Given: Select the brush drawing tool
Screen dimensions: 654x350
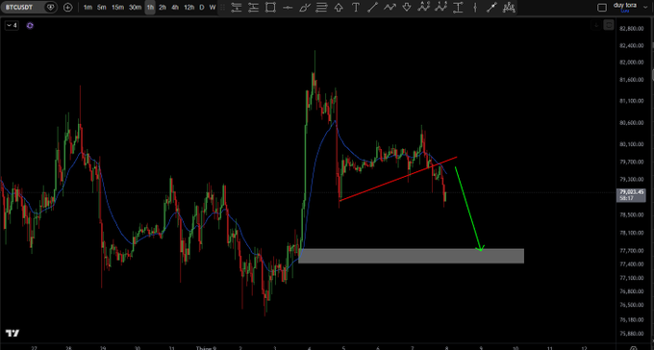Looking at the screenshot, I should (x=305, y=7).
